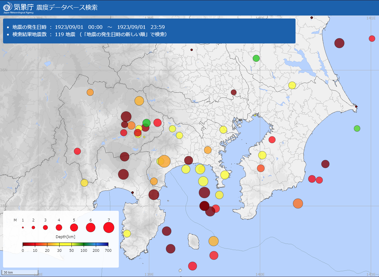Click the yellow marker in central Tokyo
This screenshot has height=277, width=379.
point(223,130)
